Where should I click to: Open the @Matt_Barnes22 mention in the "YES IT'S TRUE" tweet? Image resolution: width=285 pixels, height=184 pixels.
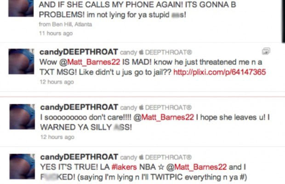click(197, 167)
